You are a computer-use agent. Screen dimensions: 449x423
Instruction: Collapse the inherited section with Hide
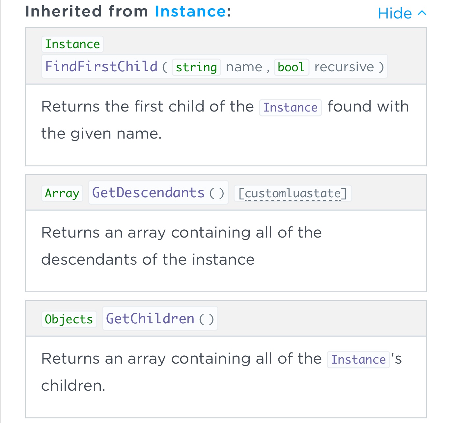tap(395, 14)
